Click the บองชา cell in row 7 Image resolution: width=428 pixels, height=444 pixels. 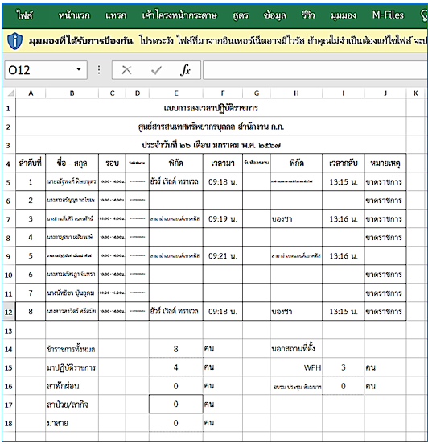tap(296, 218)
